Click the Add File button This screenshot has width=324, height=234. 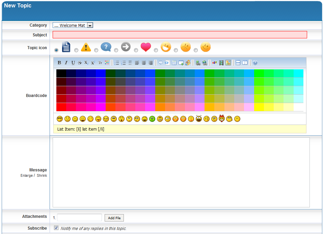[114, 218]
